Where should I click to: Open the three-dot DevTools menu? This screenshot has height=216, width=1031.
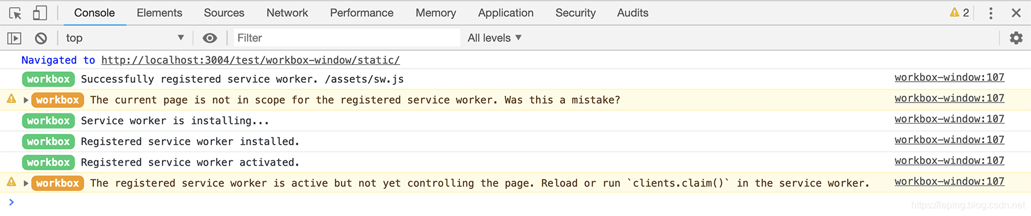[991, 13]
